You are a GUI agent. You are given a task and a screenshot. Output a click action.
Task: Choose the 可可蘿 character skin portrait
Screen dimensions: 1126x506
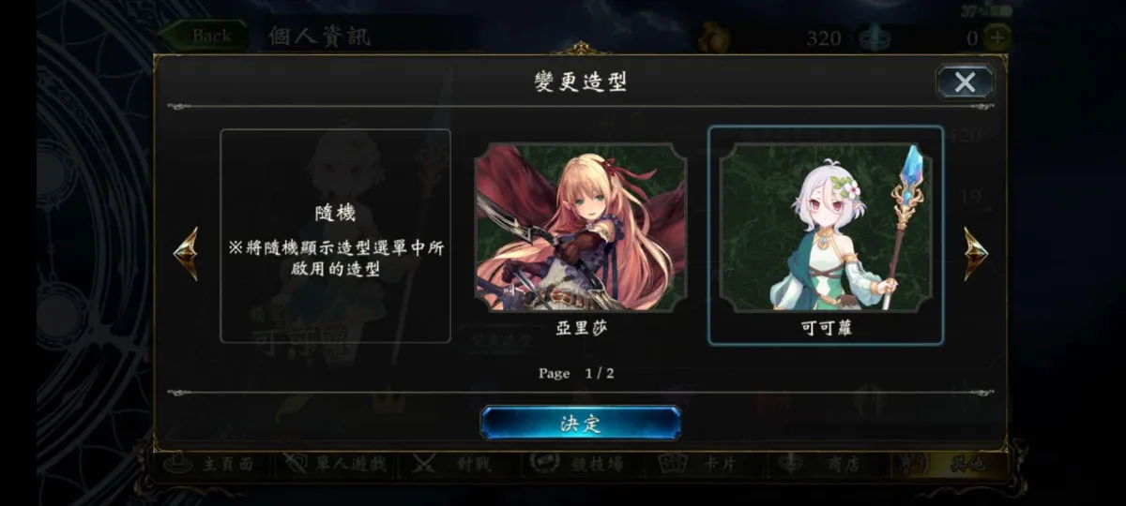point(826,227)
